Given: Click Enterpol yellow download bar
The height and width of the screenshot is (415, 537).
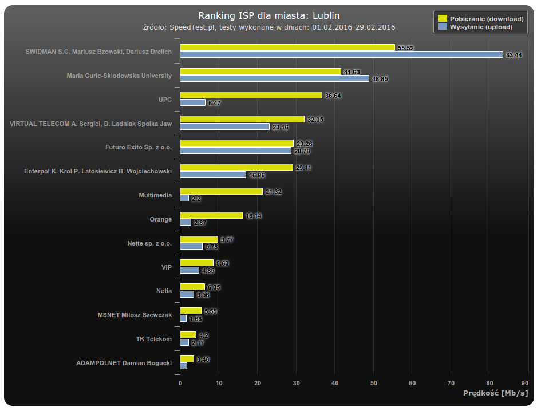Looking at the screenshot, I should coord(236,167).
